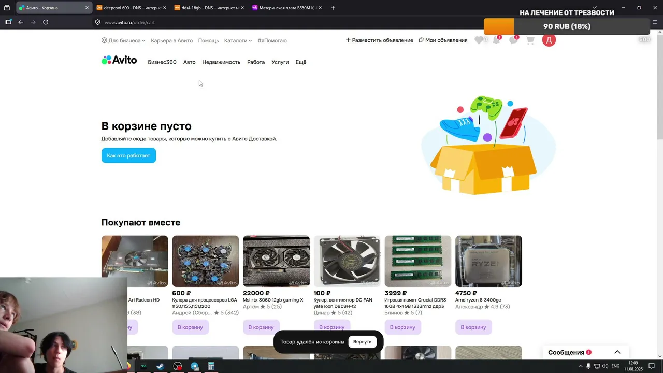Add Msi rtx 3060 to cart
The height and width of the screenshot is (373, 663).
tap(261, 327)
